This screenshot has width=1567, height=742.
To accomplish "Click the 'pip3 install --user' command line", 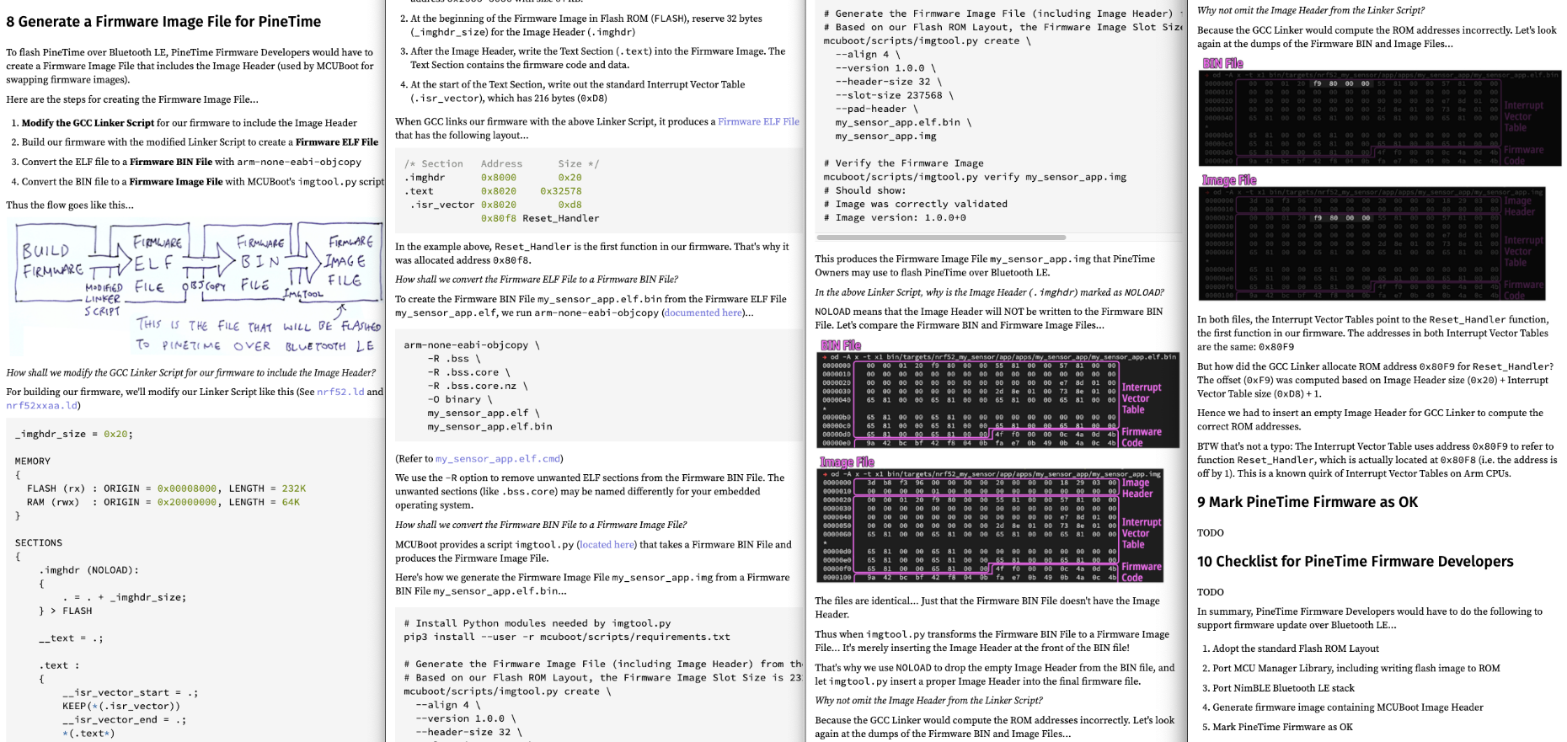I will tap(566, 637).
